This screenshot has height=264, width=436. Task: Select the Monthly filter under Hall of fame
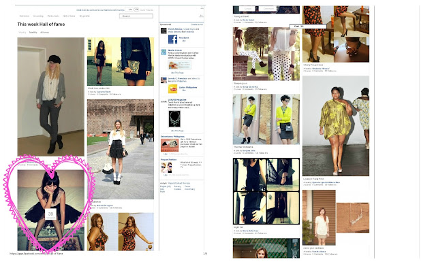coord(33,33)
